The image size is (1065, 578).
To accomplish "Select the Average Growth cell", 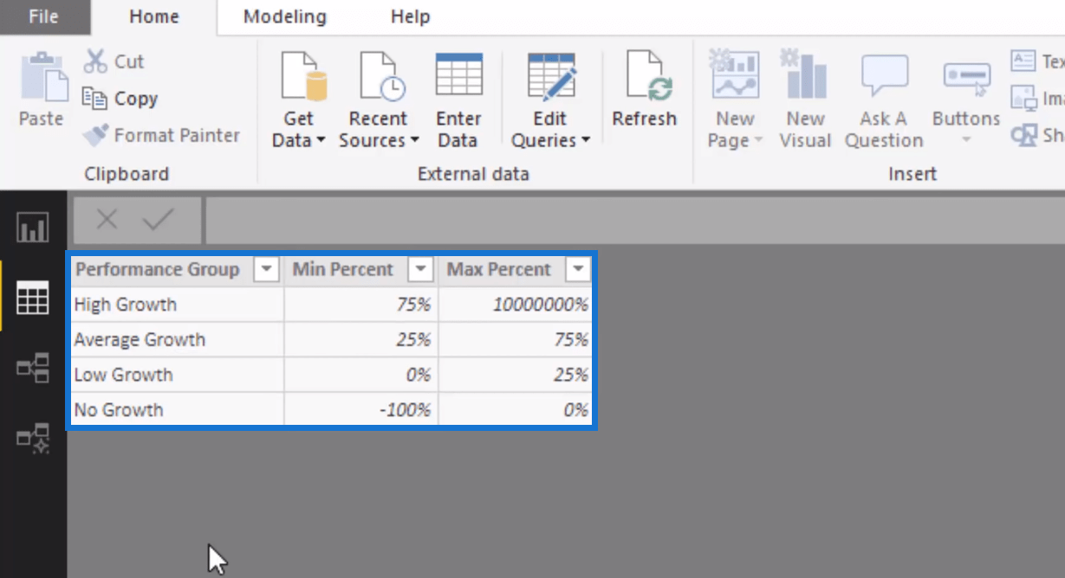I will coord(177,340).
